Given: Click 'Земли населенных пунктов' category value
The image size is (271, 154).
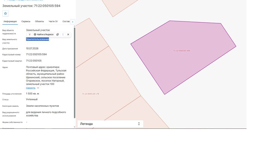Looking at the screenshot, I should click(42, 106).
